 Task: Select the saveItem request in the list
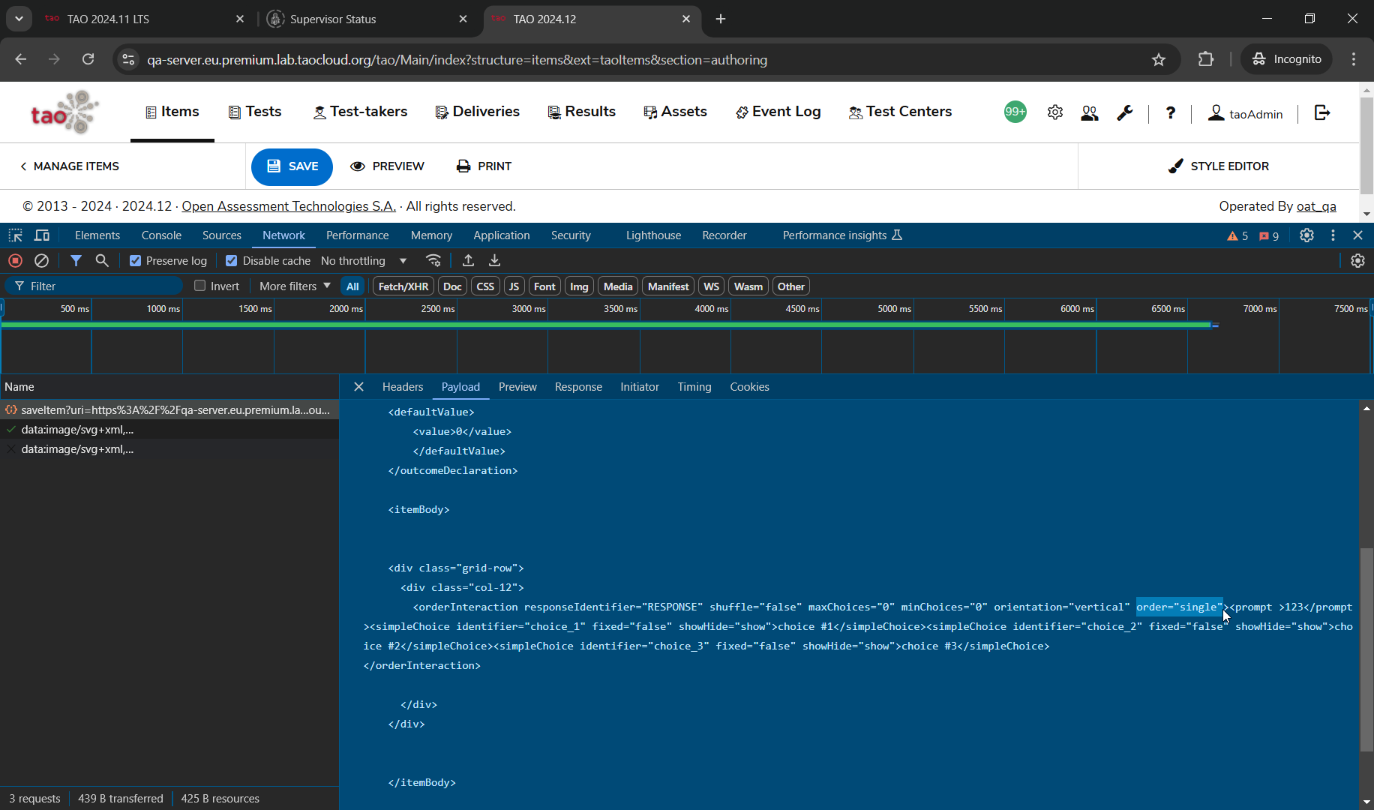169,410
